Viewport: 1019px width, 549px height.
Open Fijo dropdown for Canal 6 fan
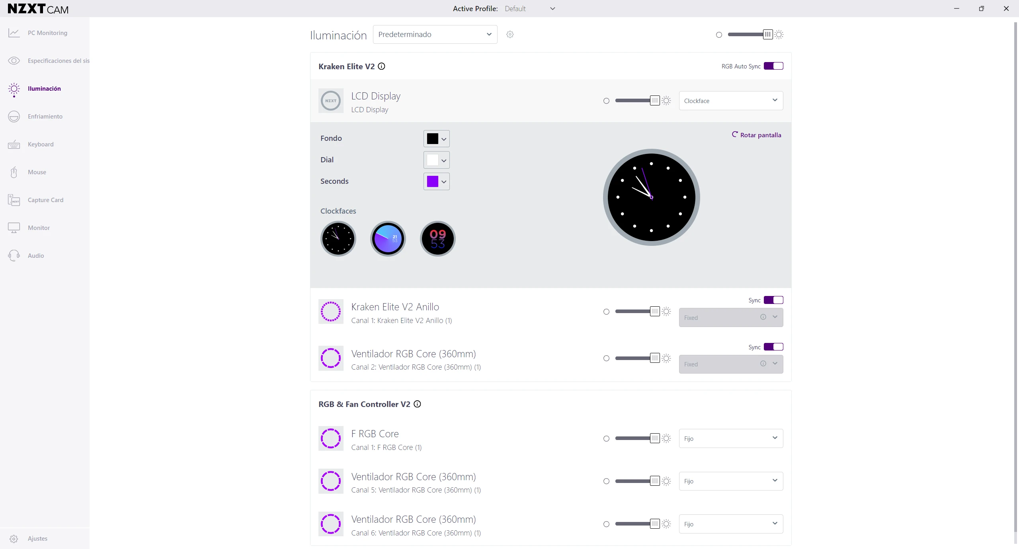click(731, 524)
